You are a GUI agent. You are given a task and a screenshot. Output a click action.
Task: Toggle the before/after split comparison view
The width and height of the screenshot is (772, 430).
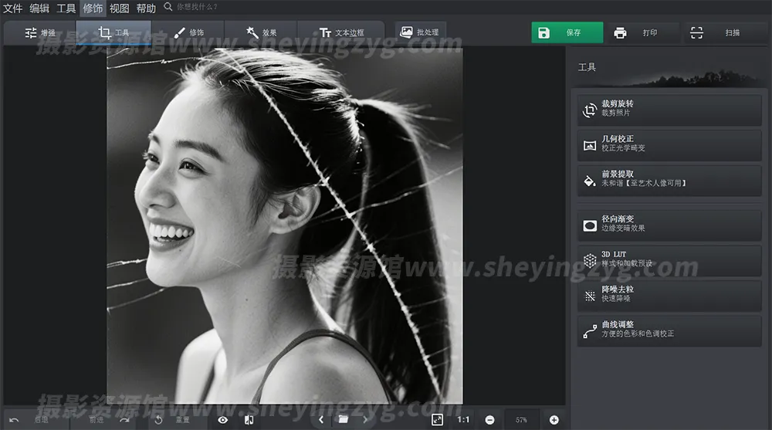point(249,419)
